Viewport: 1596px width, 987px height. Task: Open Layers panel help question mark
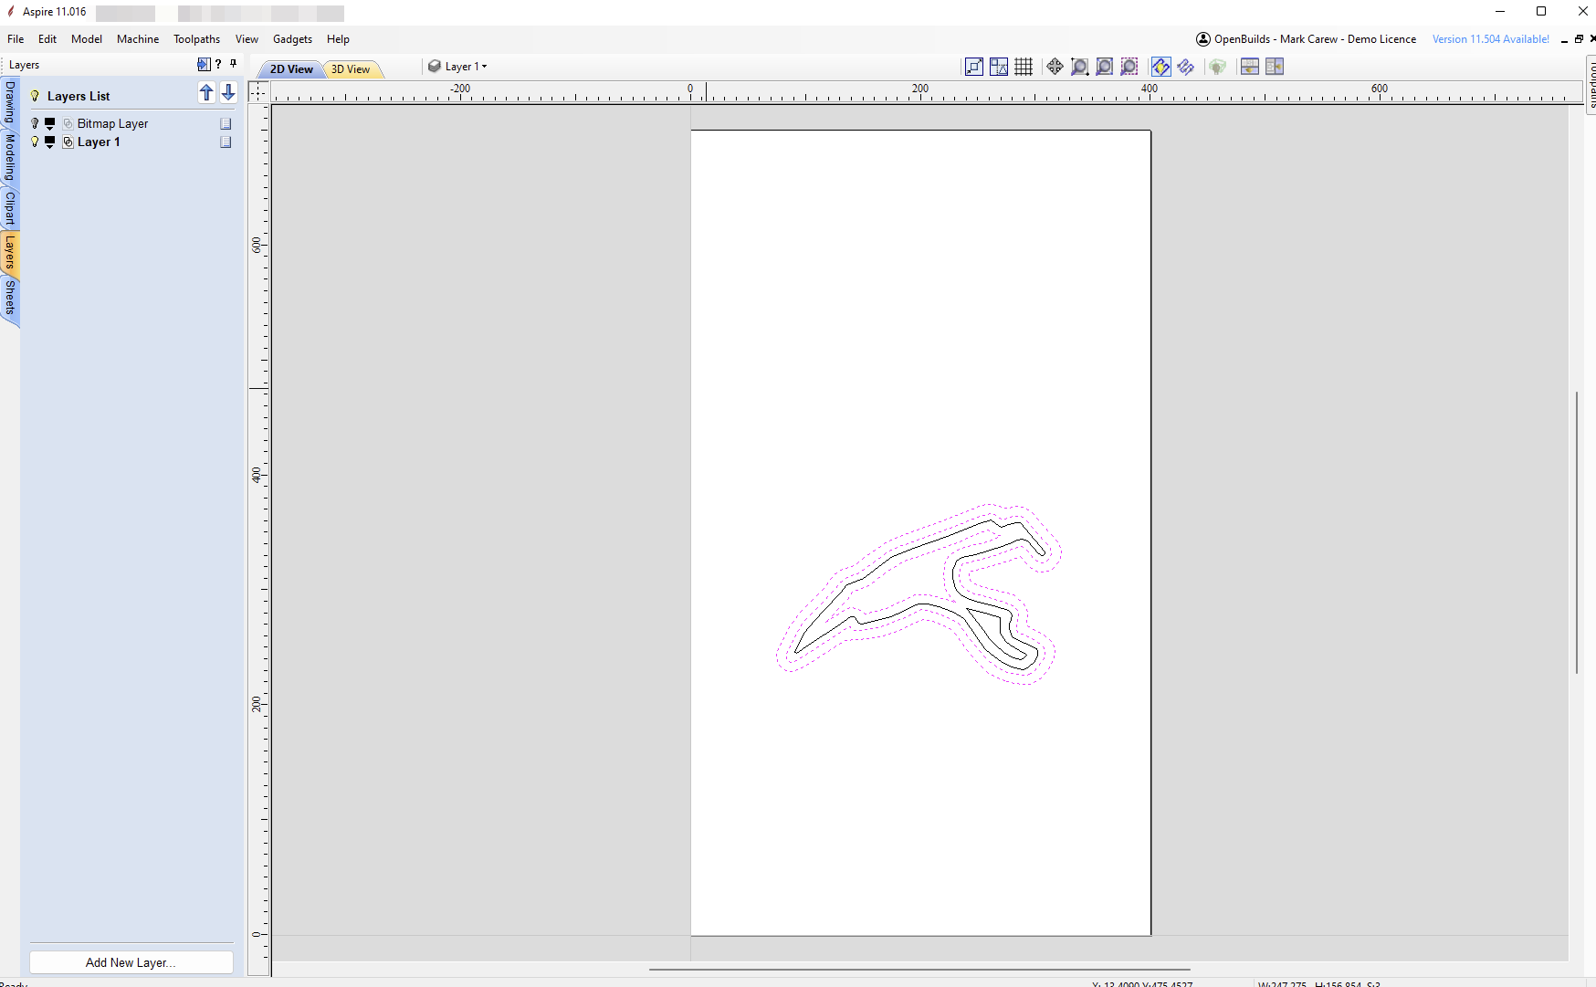tap(218, 64)
